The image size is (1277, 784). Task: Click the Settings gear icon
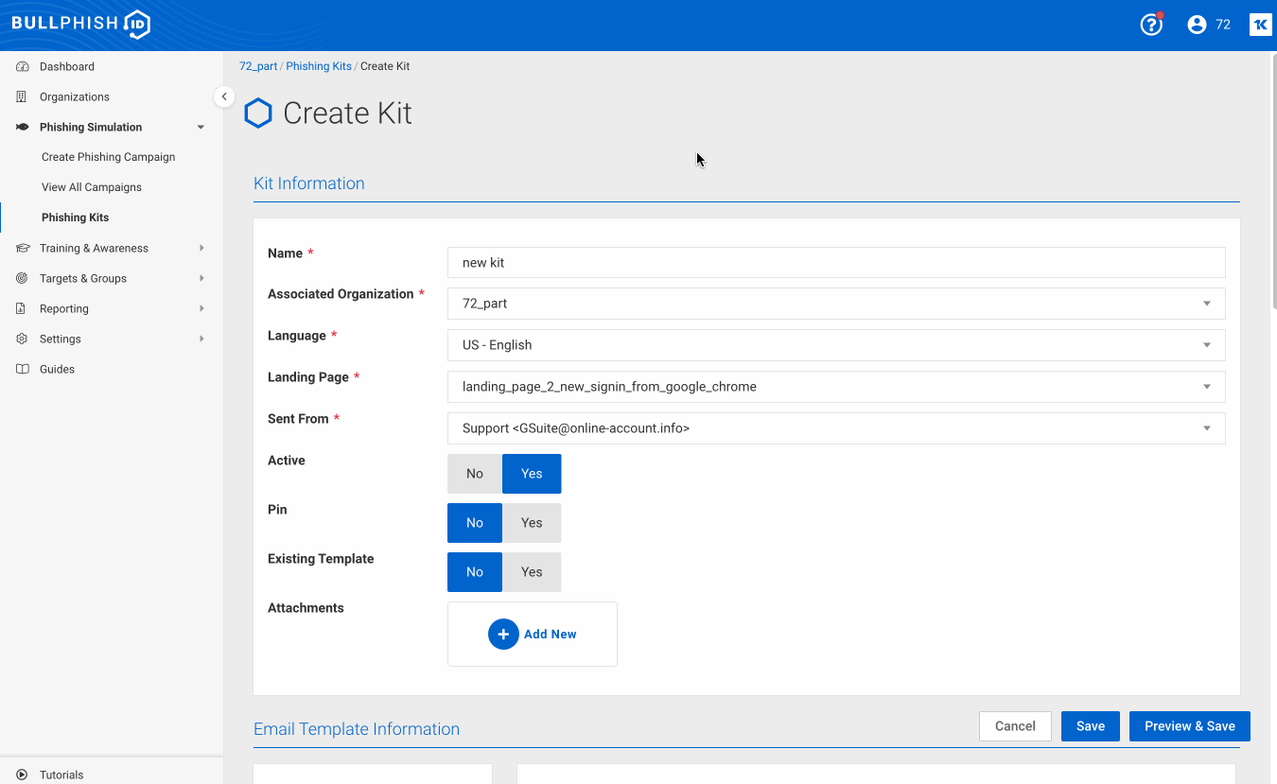22,340
